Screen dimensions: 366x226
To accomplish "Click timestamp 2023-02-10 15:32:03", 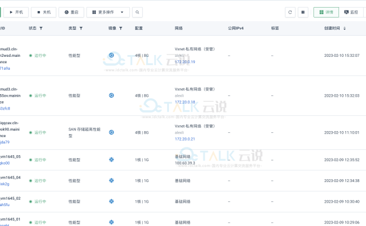I will (x=341, y=95).
